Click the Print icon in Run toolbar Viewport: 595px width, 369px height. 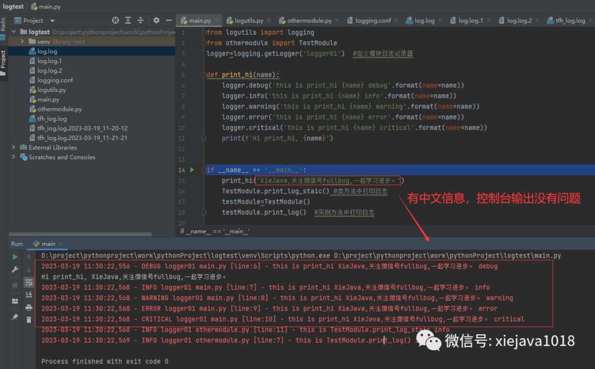[29, 307]
